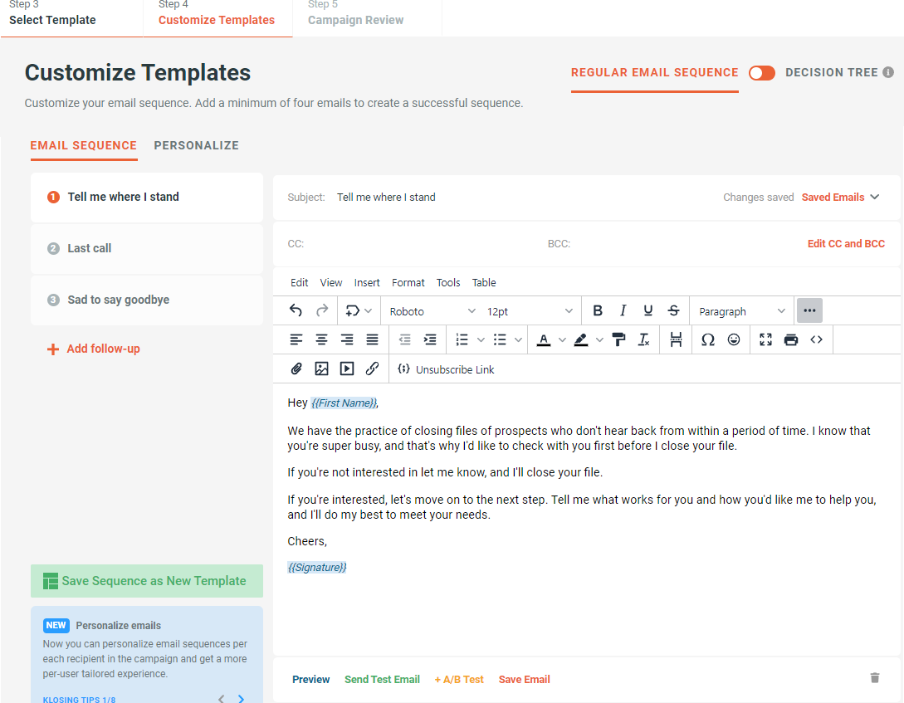Align text right
This screenshot has width=904, height=703.
coord(347,340)
